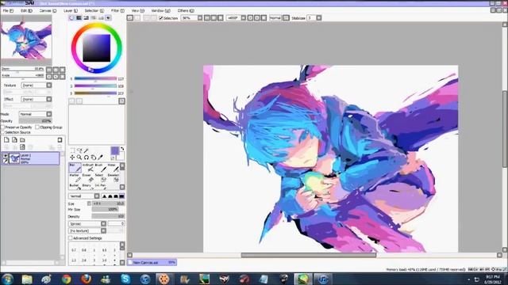Click the horizontal canvas scrollbar
Viewport: 508px width, 285px height.
pos(309,255)
